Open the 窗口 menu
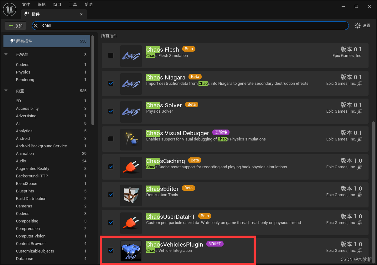Image resolution: width=377 pixels, height=265 pixels. tap(57, 5)
